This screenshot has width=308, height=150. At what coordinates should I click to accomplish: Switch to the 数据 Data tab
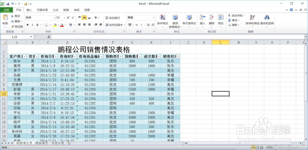[66, 10]
